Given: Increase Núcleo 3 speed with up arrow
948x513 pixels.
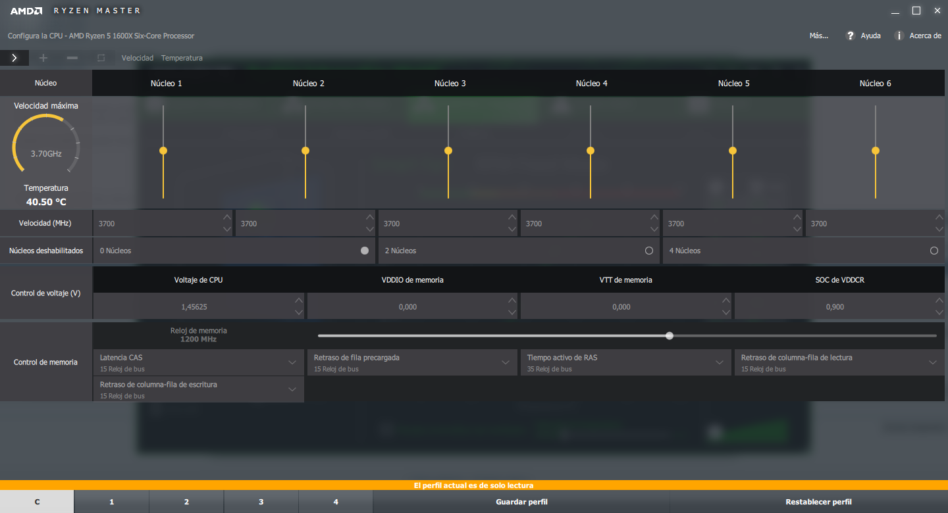Looking at the screenshot, I should tap(512, 217).
